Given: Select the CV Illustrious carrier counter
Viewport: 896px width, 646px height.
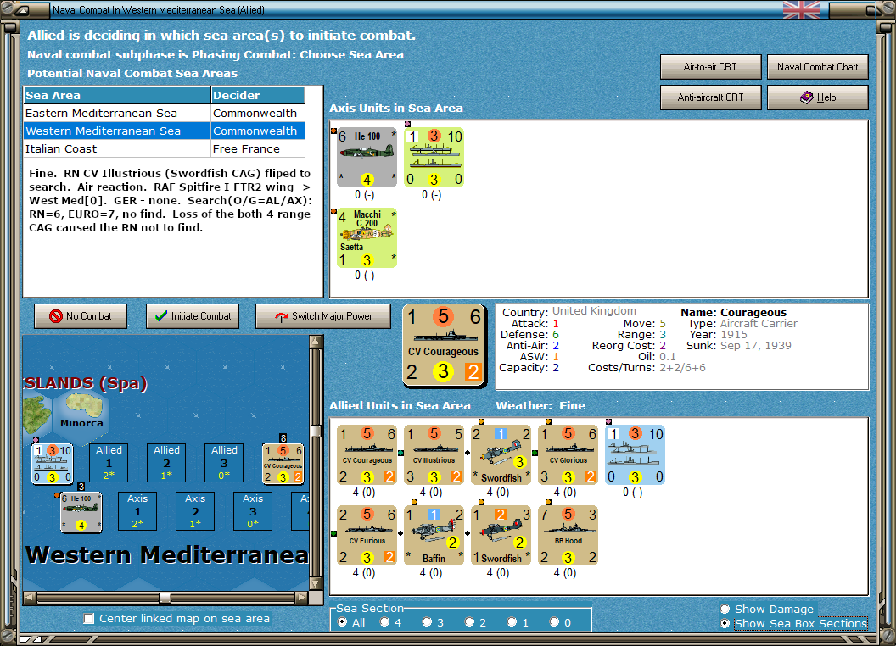Looking at the screenshot, I should click(x=434, y=454).
